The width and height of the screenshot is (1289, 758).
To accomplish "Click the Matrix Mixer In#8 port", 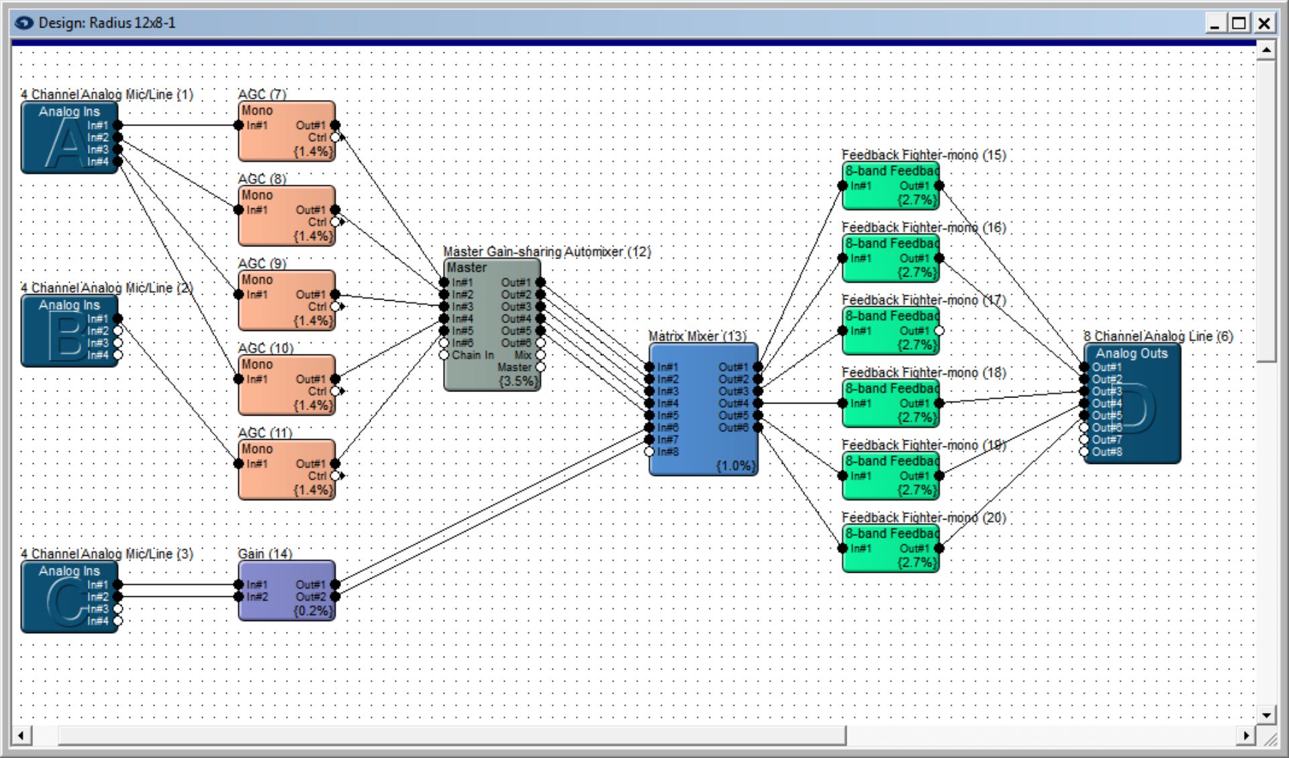I will click(649, 452).
